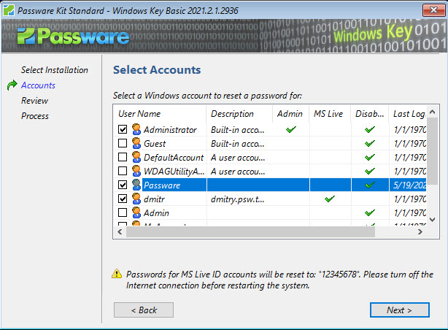Select the Admin user name
Screen dimensions: 448x330
coord(156,213)
